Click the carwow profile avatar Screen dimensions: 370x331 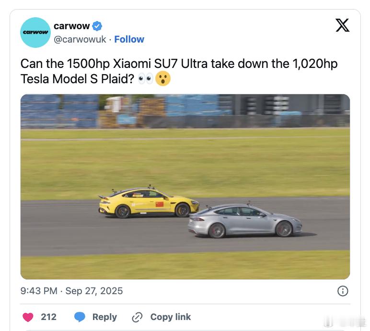35,33
